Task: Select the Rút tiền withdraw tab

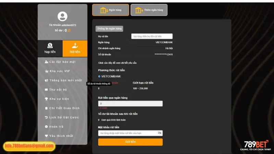Action: click(75, 49)
